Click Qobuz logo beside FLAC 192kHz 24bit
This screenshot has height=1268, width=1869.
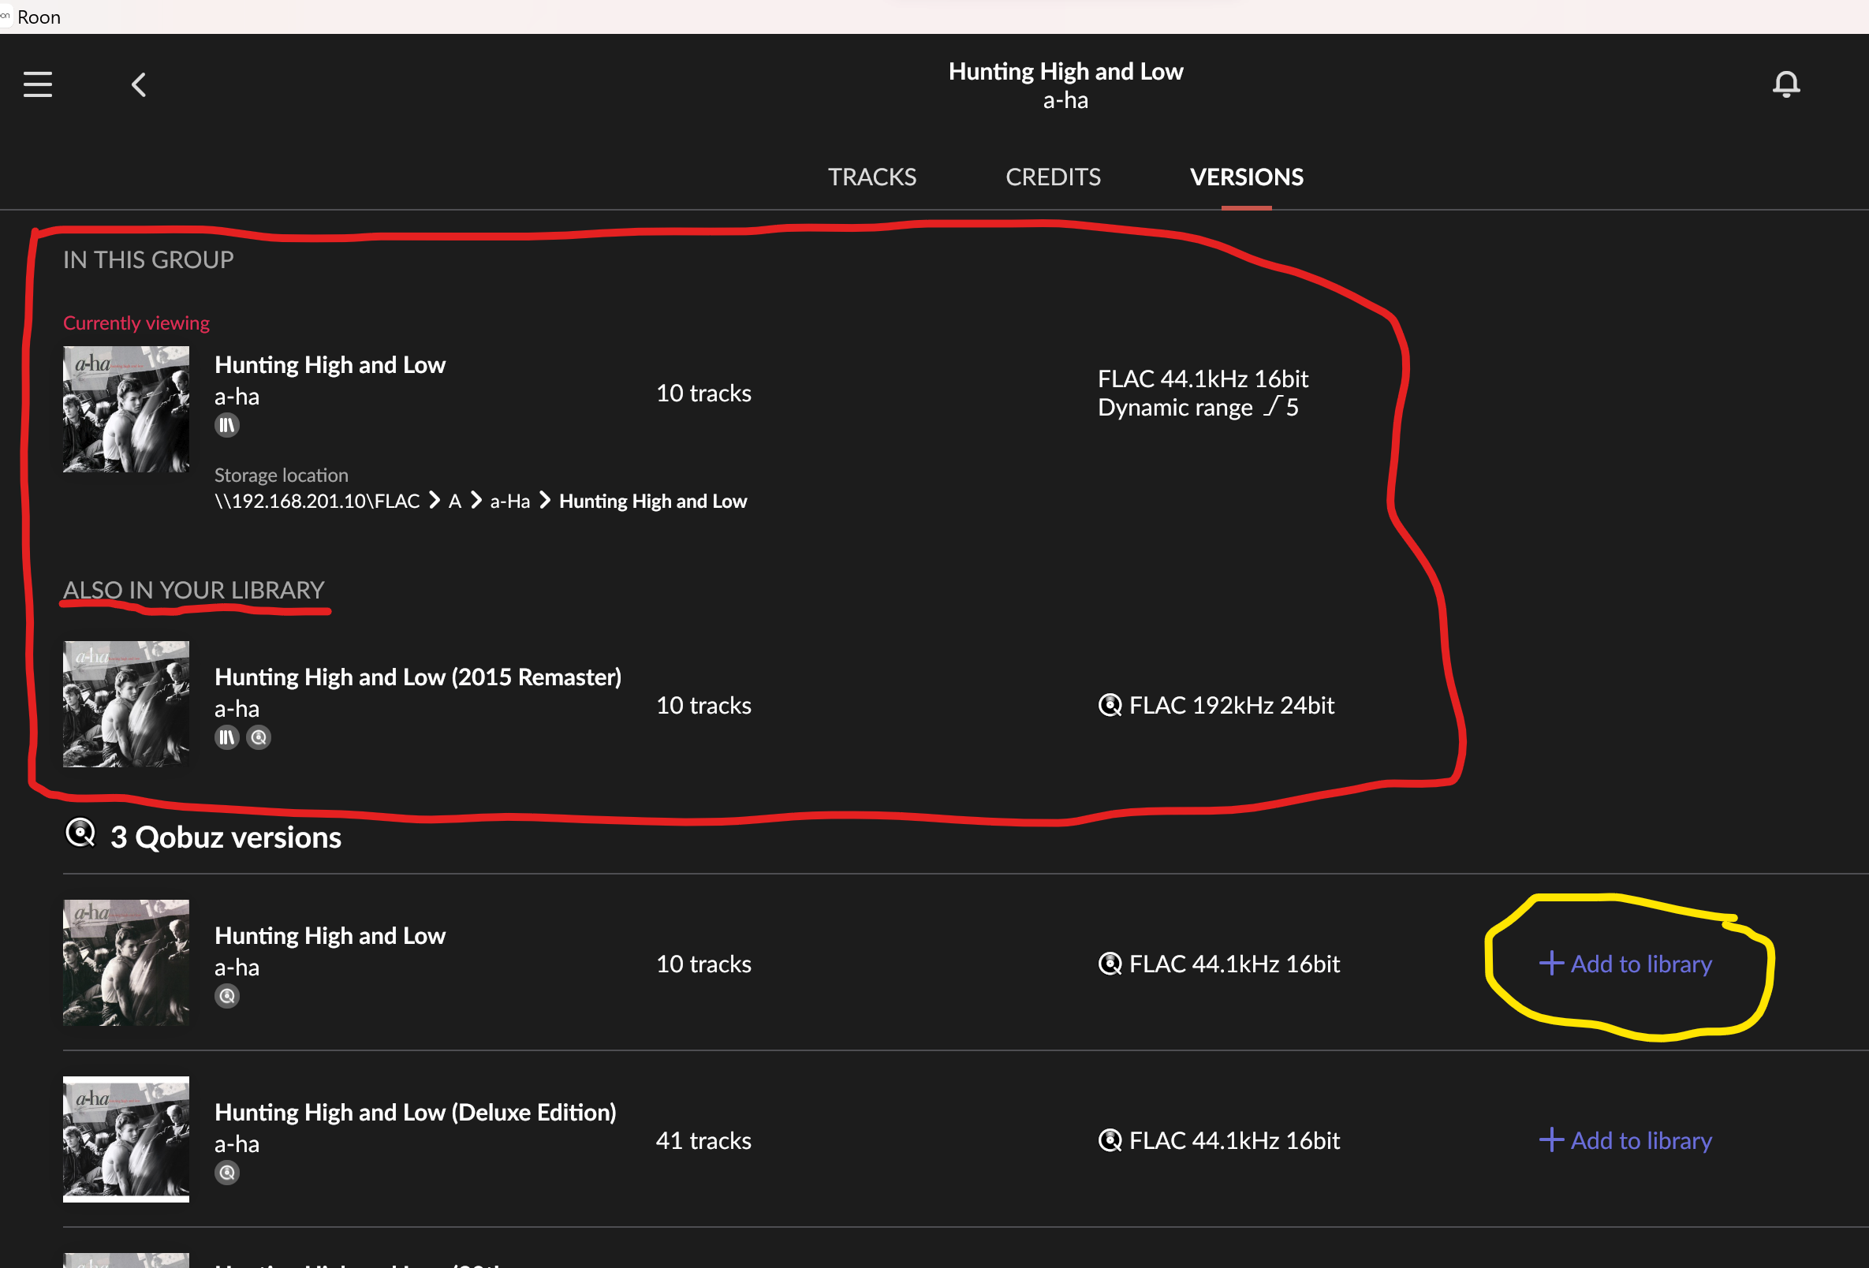[x=1110, y=705]
